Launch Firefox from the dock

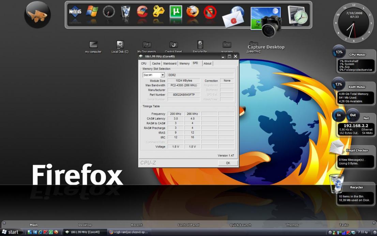pos(193,11)
